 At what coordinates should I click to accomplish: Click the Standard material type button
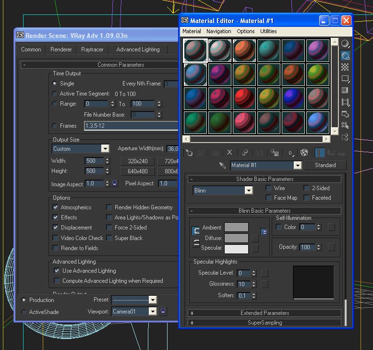[x=325, y=165]
